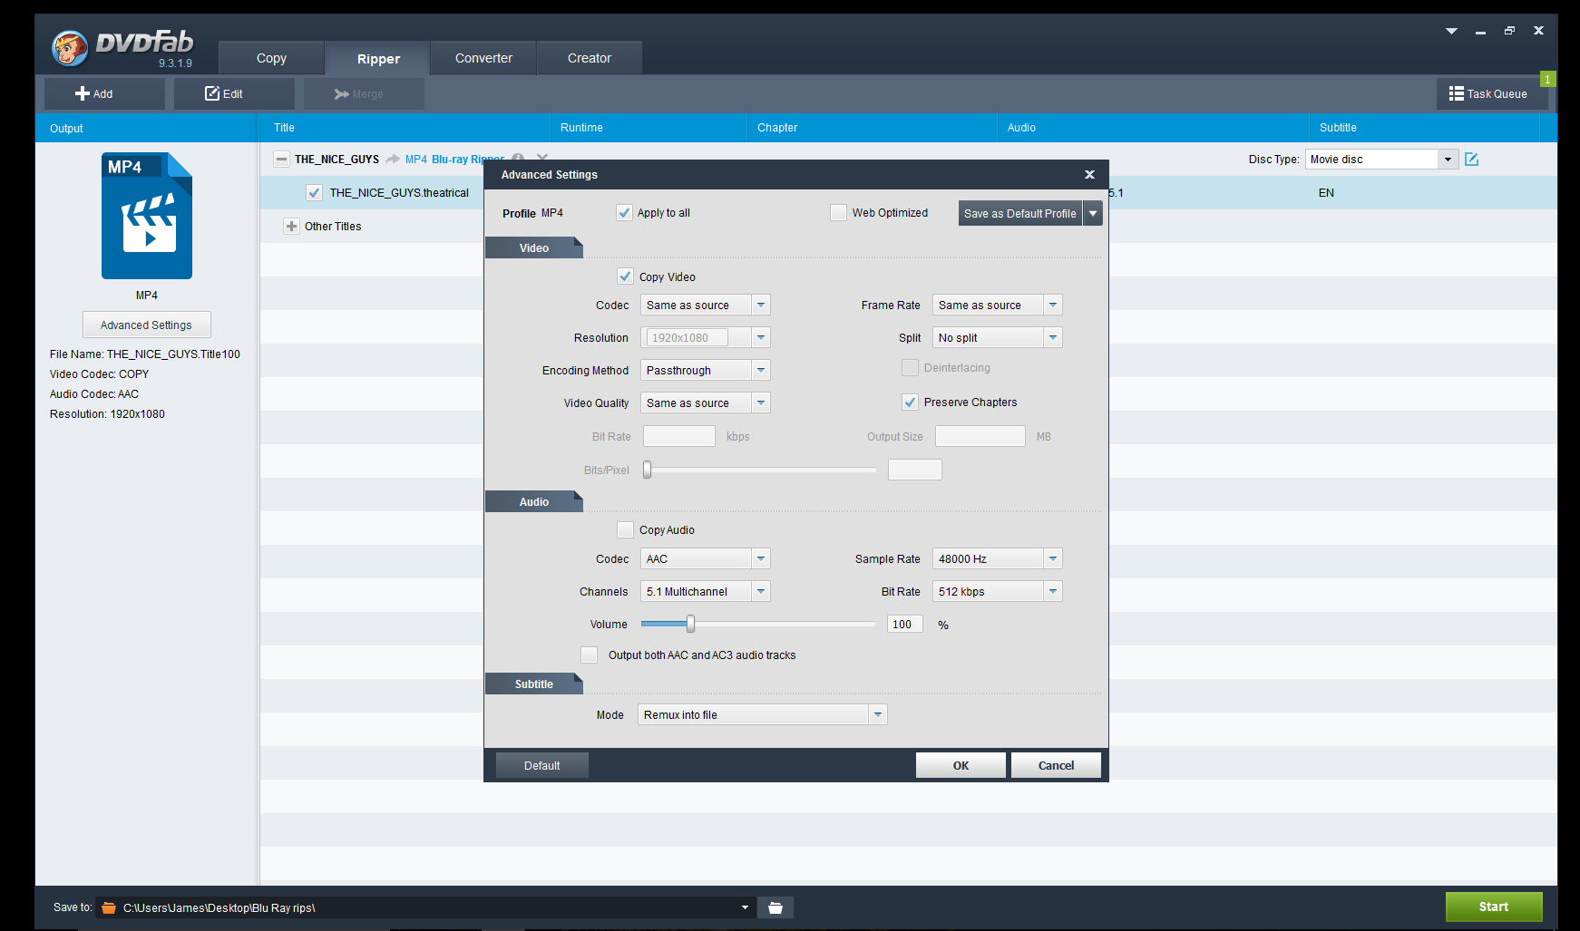Open the Frame Rate dropdown

997,305
